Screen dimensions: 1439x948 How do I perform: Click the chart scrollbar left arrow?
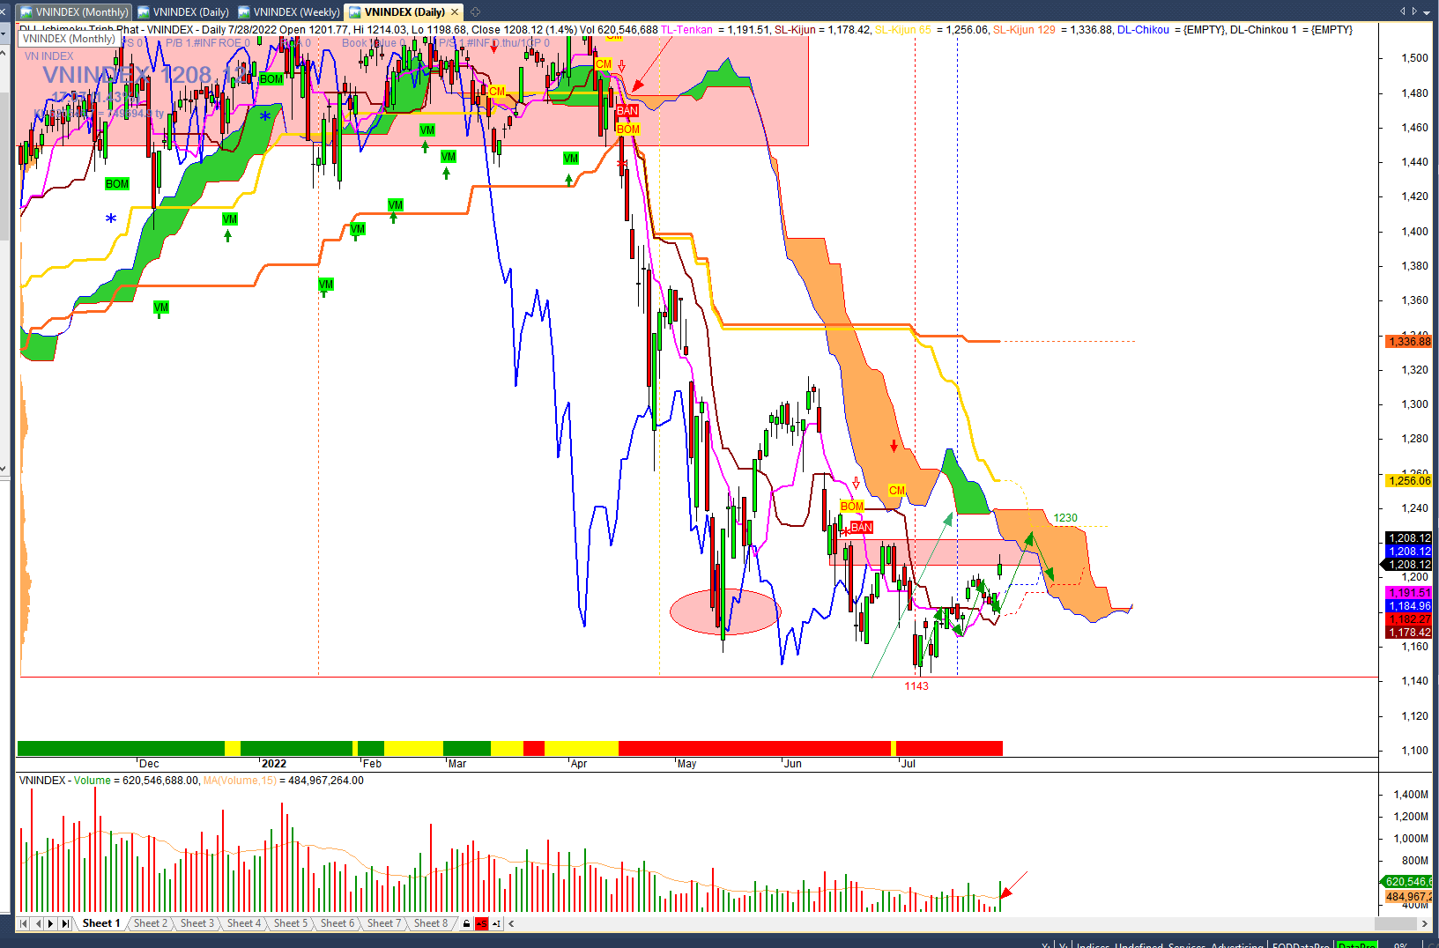512,923
